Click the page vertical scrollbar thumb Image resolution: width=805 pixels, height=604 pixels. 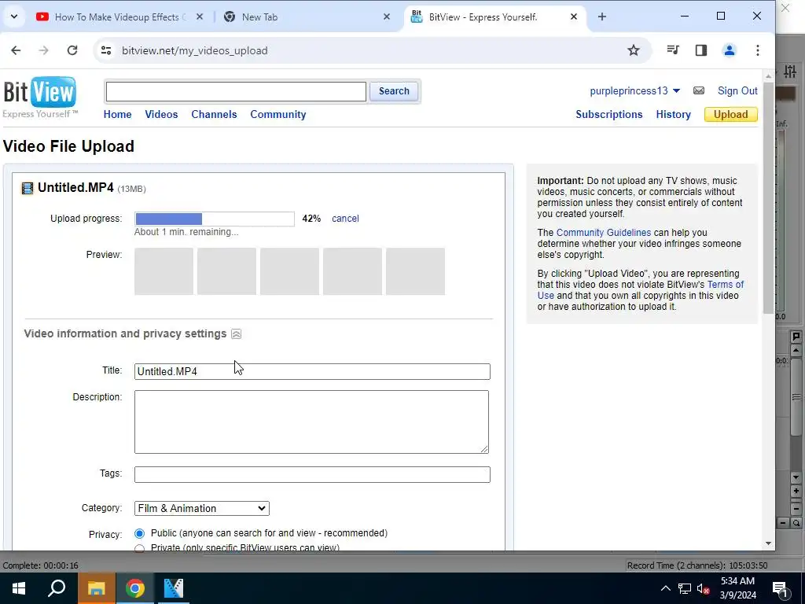768,197
